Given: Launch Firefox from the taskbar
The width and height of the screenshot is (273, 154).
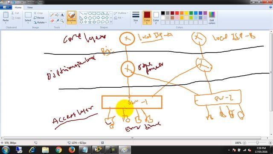Looking at the screenshot, I should click(x=72, y=150).
